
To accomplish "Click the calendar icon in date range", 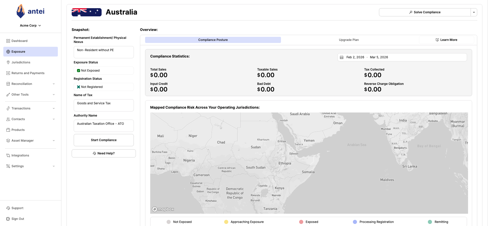I will point(342,57).
